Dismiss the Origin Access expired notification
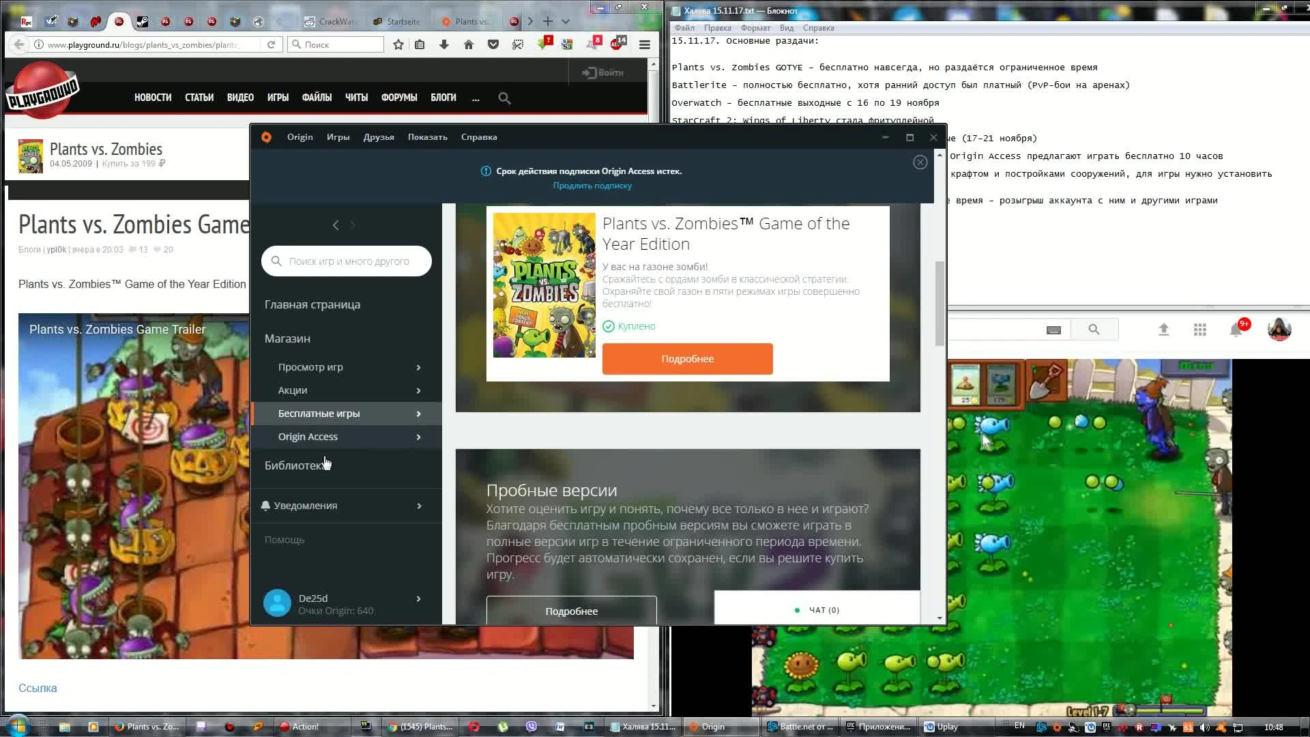The height and width of the screenshot is (737, 1310). (x=920, y=162)
